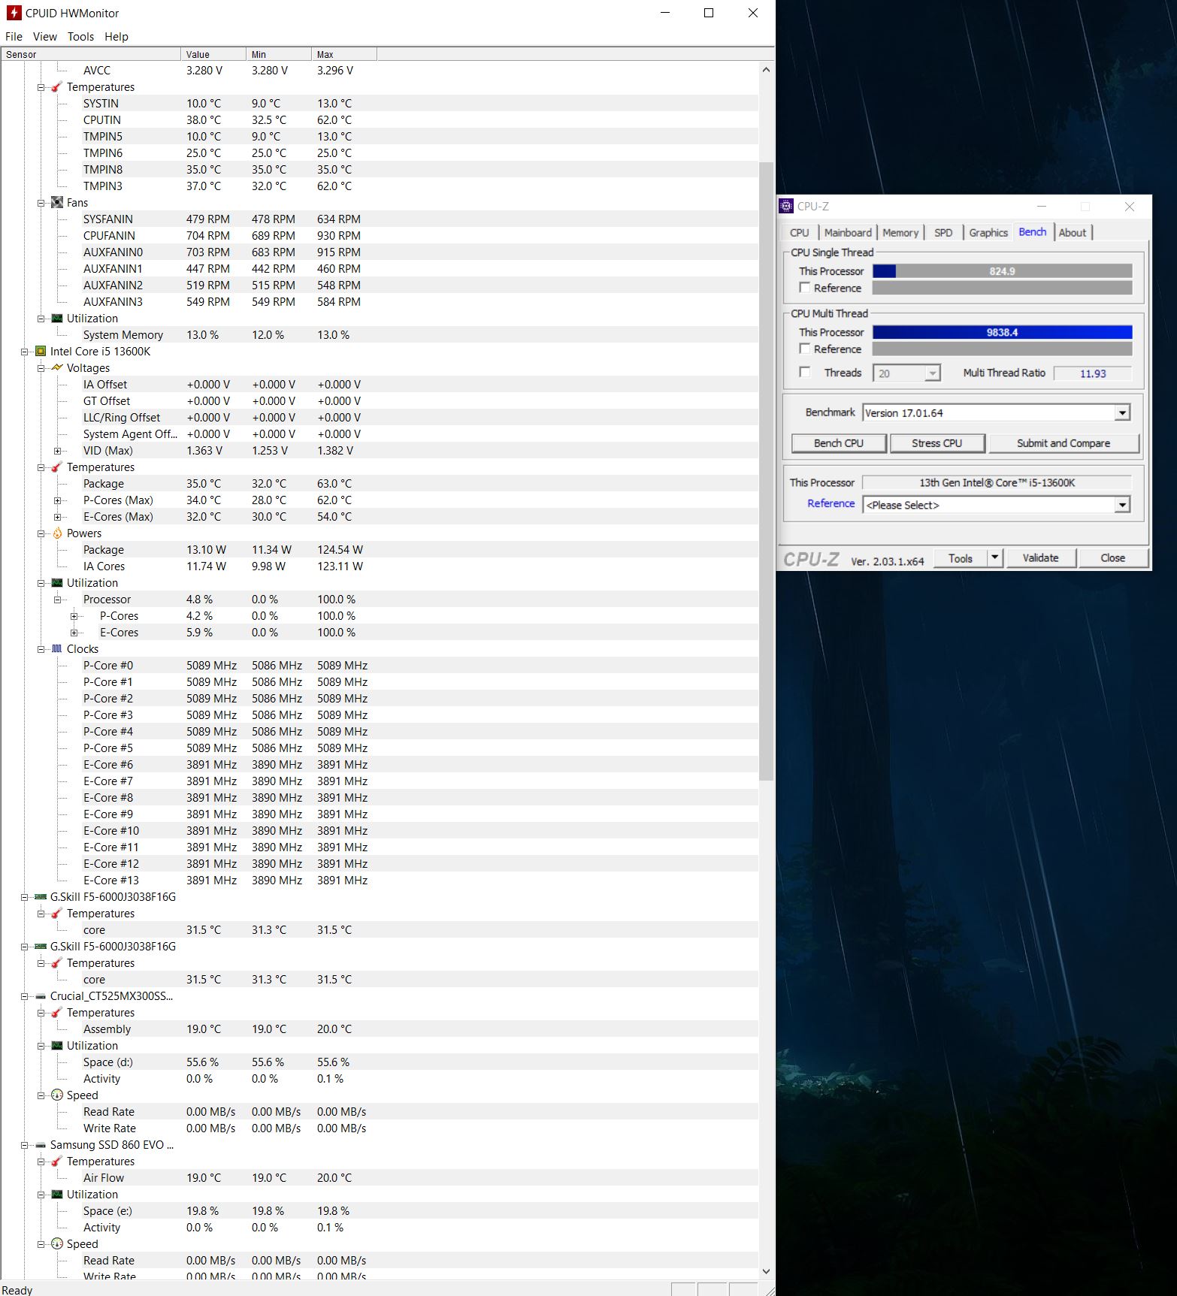
Task: Switch to the Mainboard tab in CPU-Z
Action: tap(848, 233)
